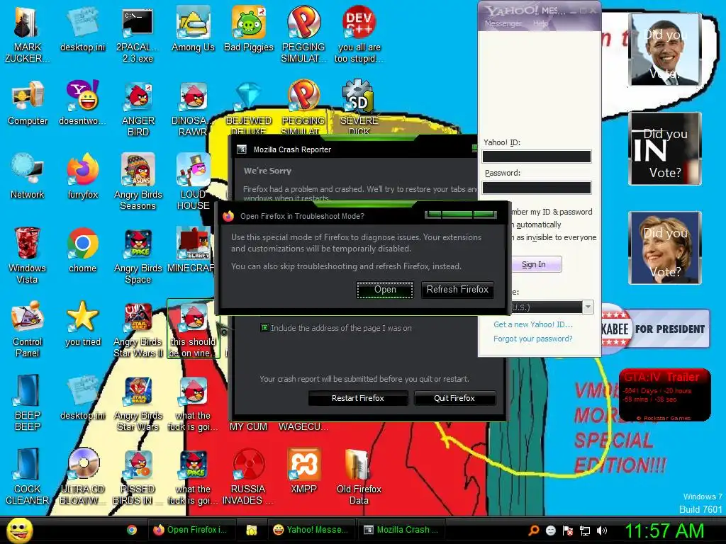
Task: Follow the 'Forgot your password?' link
Action: coord(533,339)
